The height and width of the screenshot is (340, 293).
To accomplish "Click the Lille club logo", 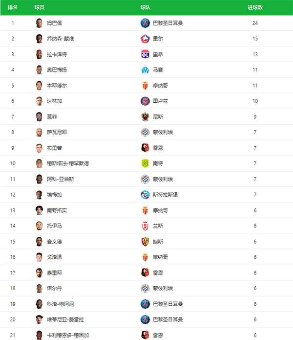I will [145, 39].
